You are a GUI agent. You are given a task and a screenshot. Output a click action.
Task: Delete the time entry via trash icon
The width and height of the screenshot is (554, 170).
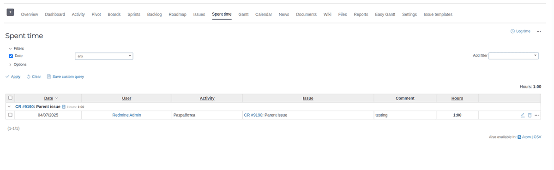pos(530,115)
